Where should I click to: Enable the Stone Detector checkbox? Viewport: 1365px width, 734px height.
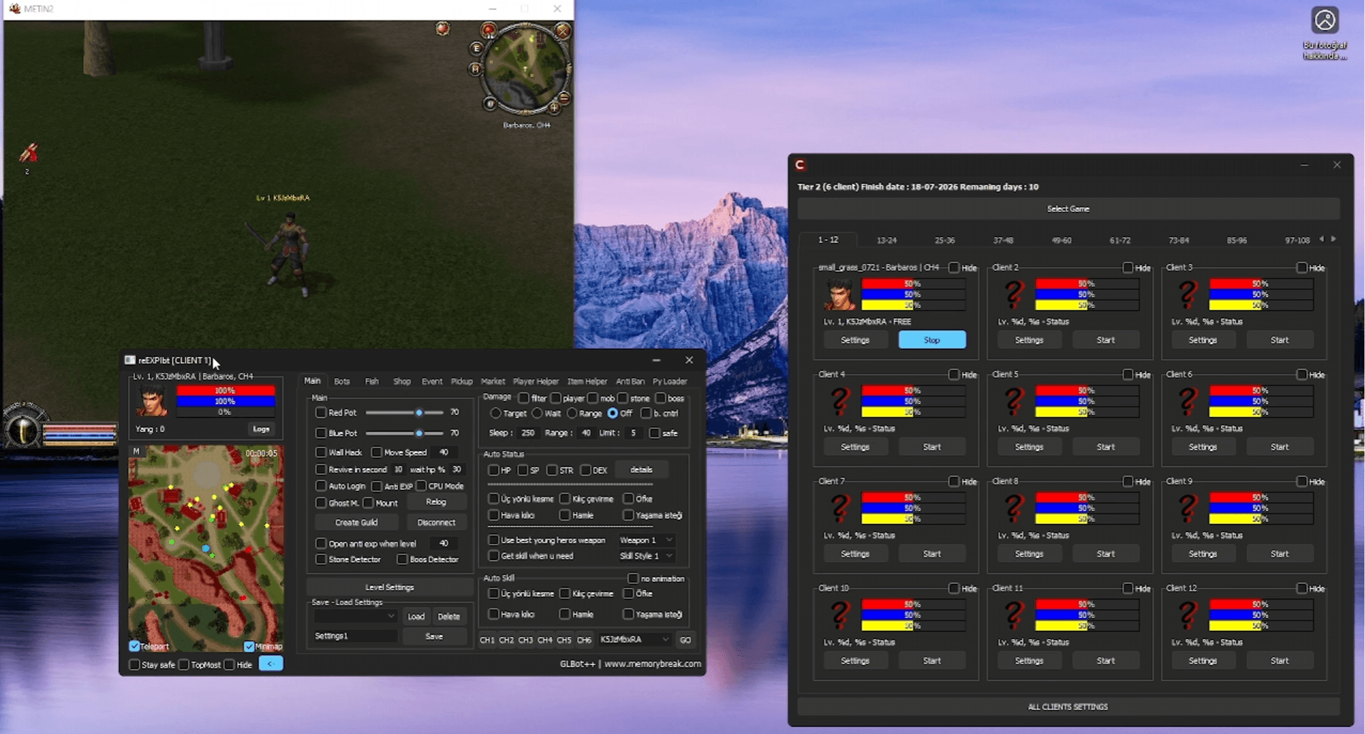click(x=321, y=559)
